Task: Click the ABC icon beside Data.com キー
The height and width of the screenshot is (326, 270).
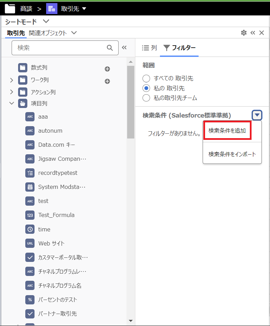Action: coord(30,145)
